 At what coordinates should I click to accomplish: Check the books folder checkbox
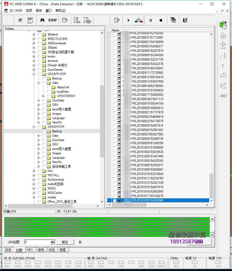[39, 56]
